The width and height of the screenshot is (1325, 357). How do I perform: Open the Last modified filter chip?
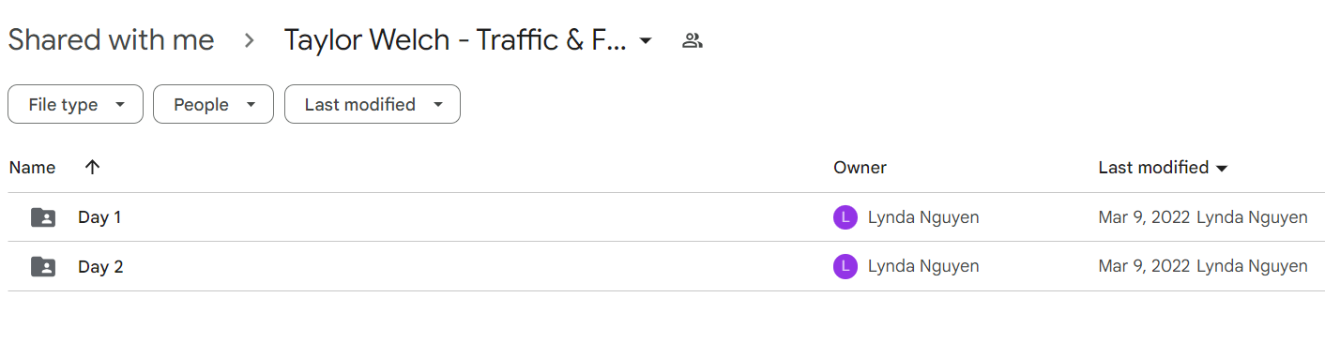pyautogui.click(x=373, y=104)
